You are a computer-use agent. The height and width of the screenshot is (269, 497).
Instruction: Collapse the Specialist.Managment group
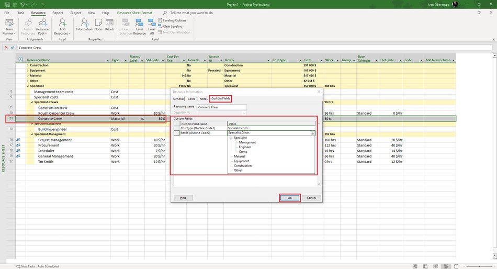[32, 134]
